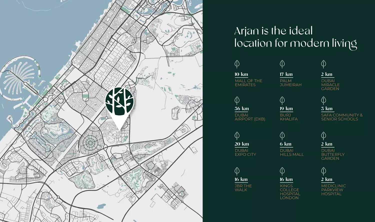Select the 36 km distance under its leaf
Viewport: 375px width, 222px height.
pyautogui.click(x=241, y=108)
